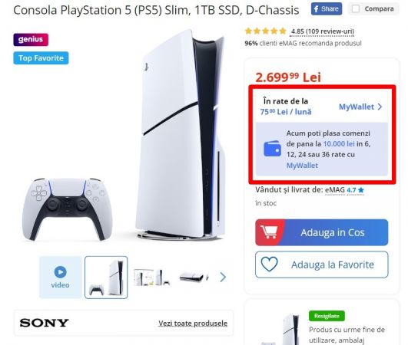Click the Sony brand logo
The height and width of the screenshot is (345, 408).
point(45,323)
